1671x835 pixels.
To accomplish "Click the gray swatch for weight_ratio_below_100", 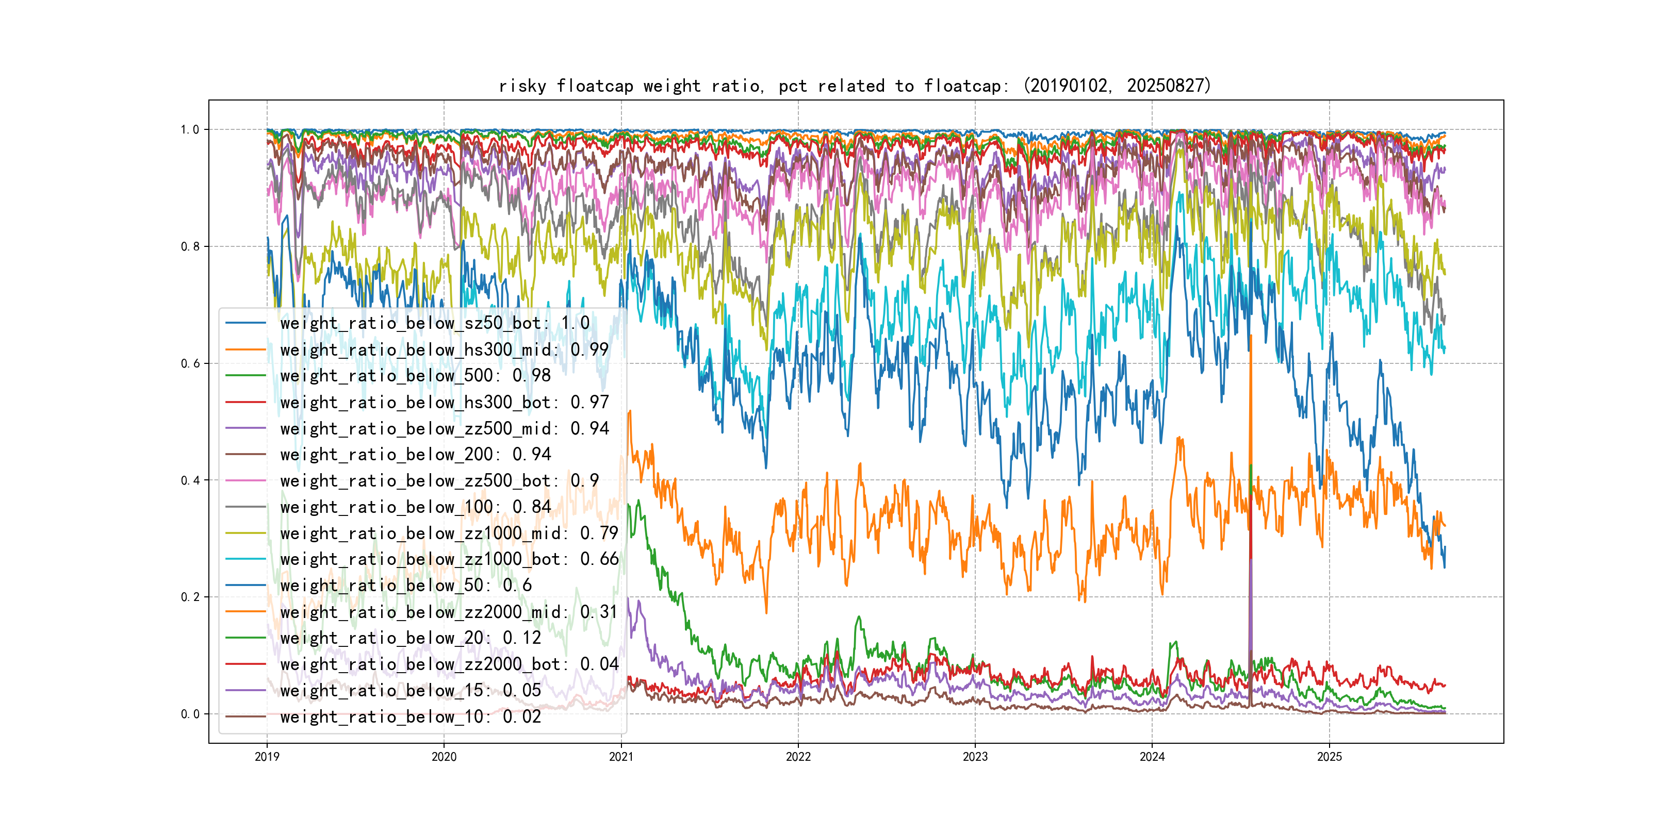I will tap(245, 507).
